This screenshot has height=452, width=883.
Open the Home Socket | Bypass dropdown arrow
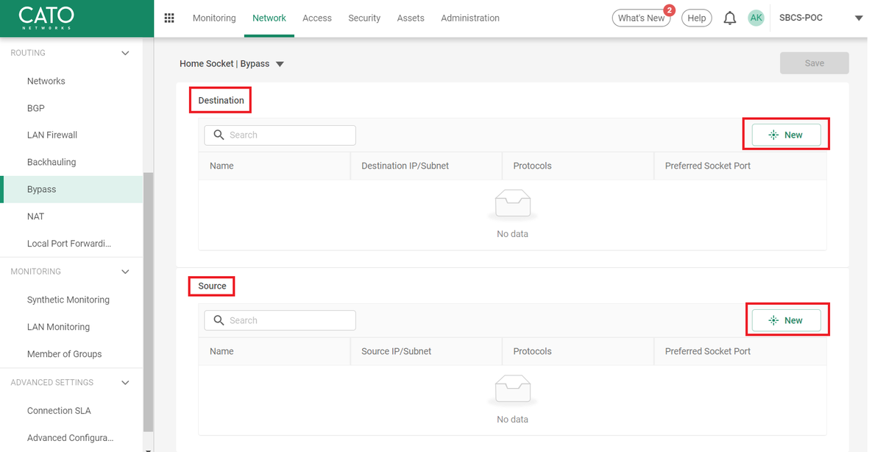pyautogui.click(x=280, y=64)
